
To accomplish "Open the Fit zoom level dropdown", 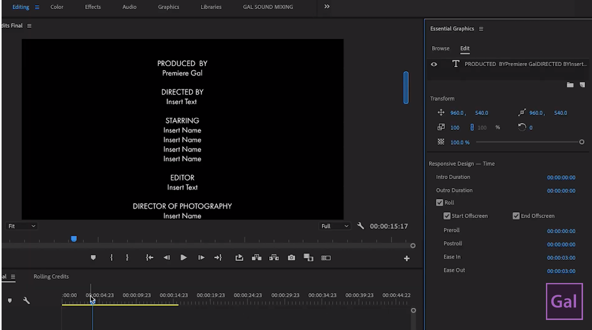I will (x=20, y=225).
